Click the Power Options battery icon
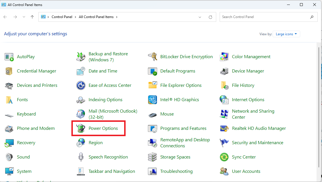 tap(81, 128)
